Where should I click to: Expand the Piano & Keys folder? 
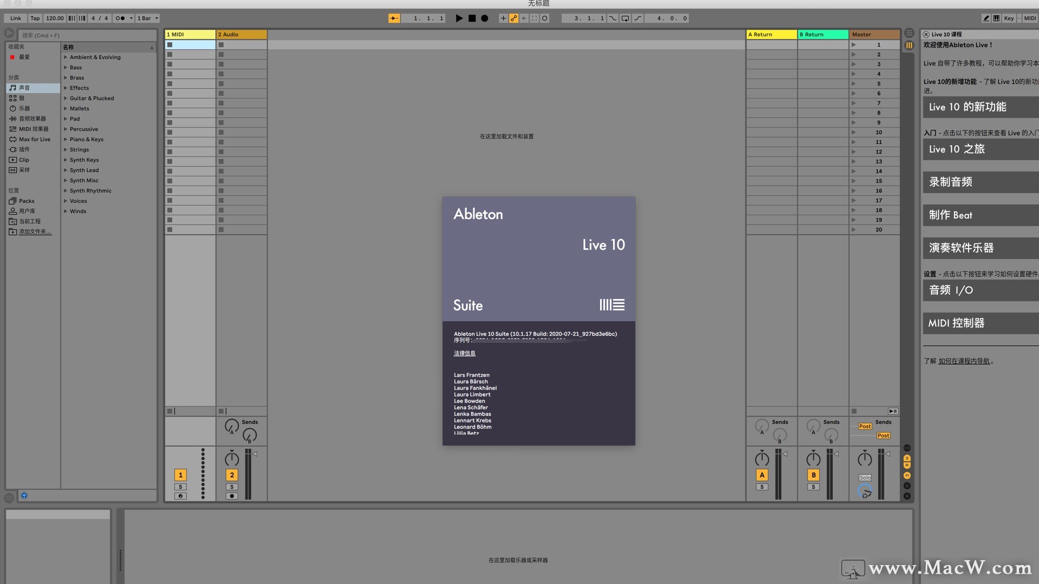tap(65, 139)
